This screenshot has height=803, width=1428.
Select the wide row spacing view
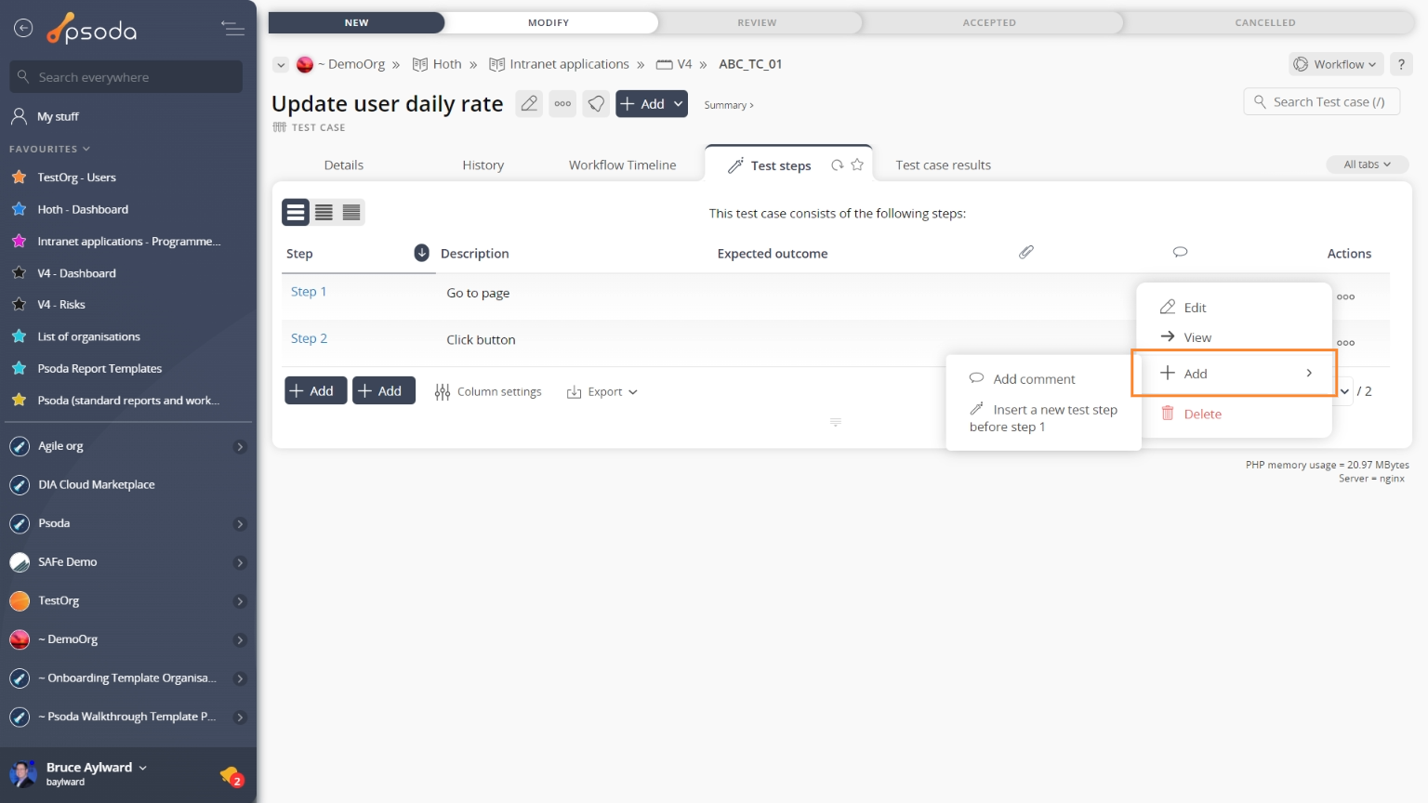point(296,213)
